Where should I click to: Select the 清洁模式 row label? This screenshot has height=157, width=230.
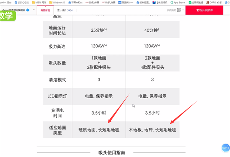(57, 80)
